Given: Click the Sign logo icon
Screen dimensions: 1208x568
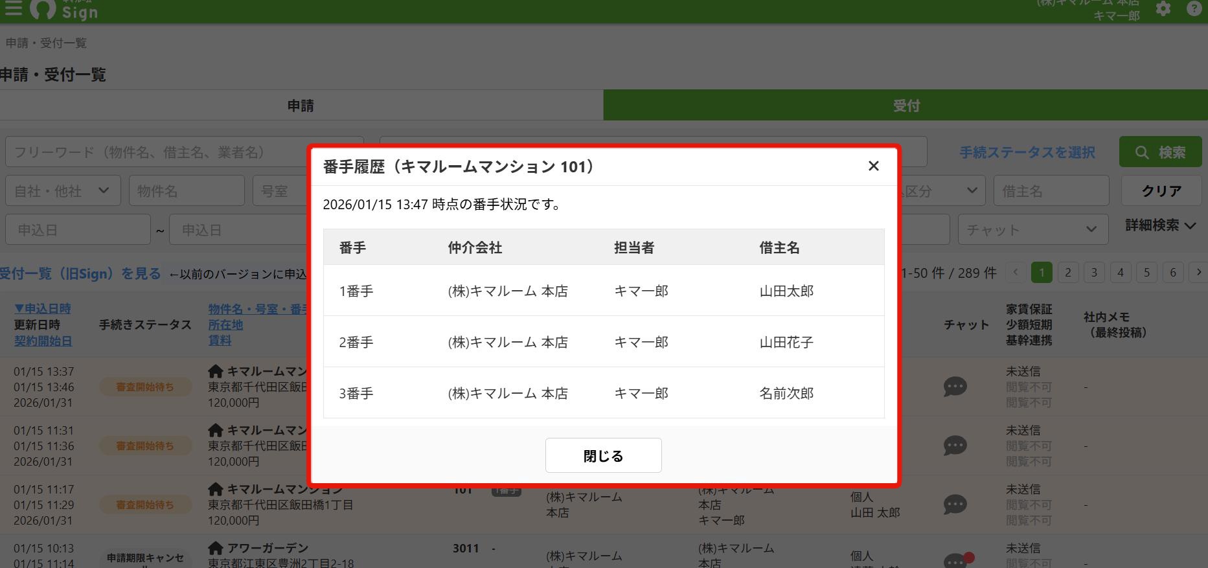Looking at the screenshot, I should pos(43,9).
